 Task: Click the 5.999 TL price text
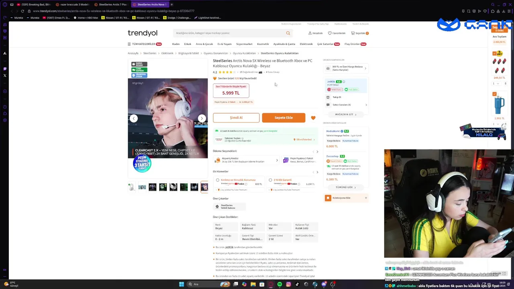click(231, 93)
